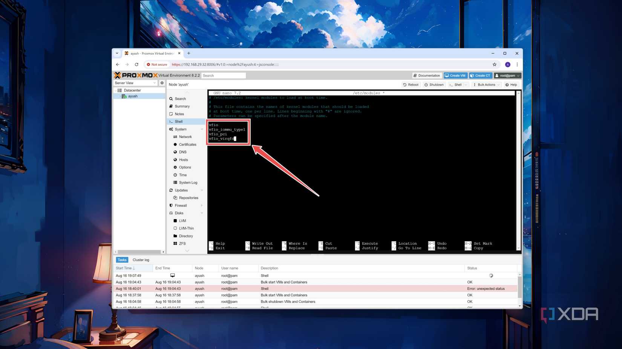Collapse the Updates submenu arrow
This screenshot has height=349, width=622.
click(x=202, y=190)
